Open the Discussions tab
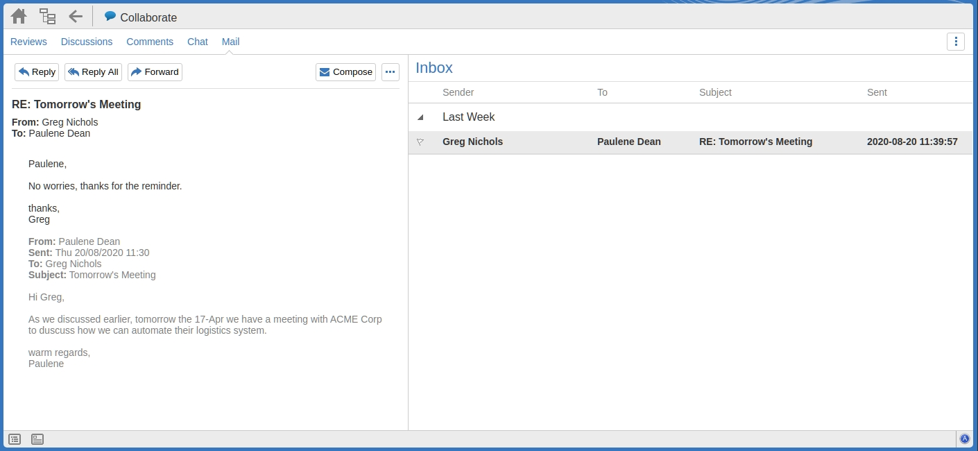 (x=87, y=42)
